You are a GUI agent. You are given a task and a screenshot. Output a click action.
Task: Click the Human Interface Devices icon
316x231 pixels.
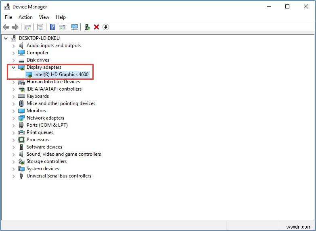pyautogui.click(x=21, y=82)
